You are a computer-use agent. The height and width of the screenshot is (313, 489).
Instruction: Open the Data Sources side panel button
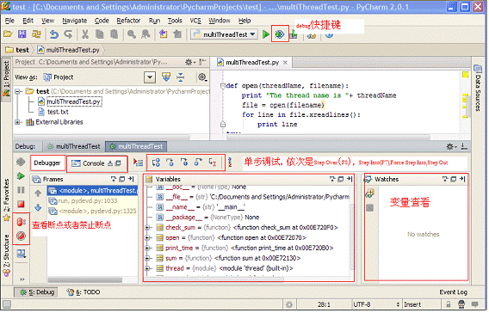[478, 88]
